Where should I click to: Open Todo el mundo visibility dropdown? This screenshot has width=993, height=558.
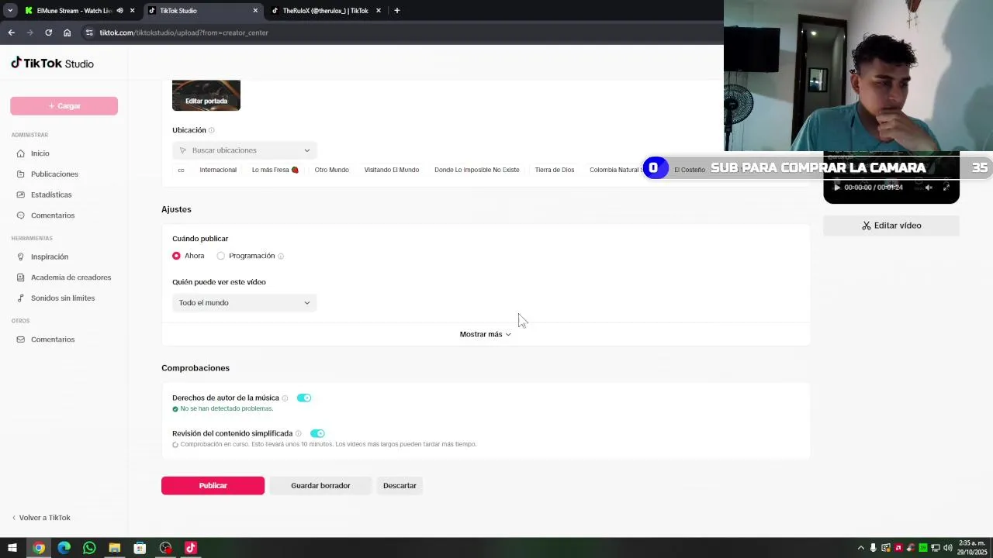244,303
